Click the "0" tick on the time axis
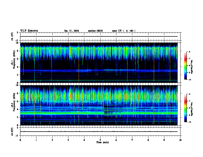The width and height of the screenshot is (203, 157). pyautogui.click(x=20, y=140)
